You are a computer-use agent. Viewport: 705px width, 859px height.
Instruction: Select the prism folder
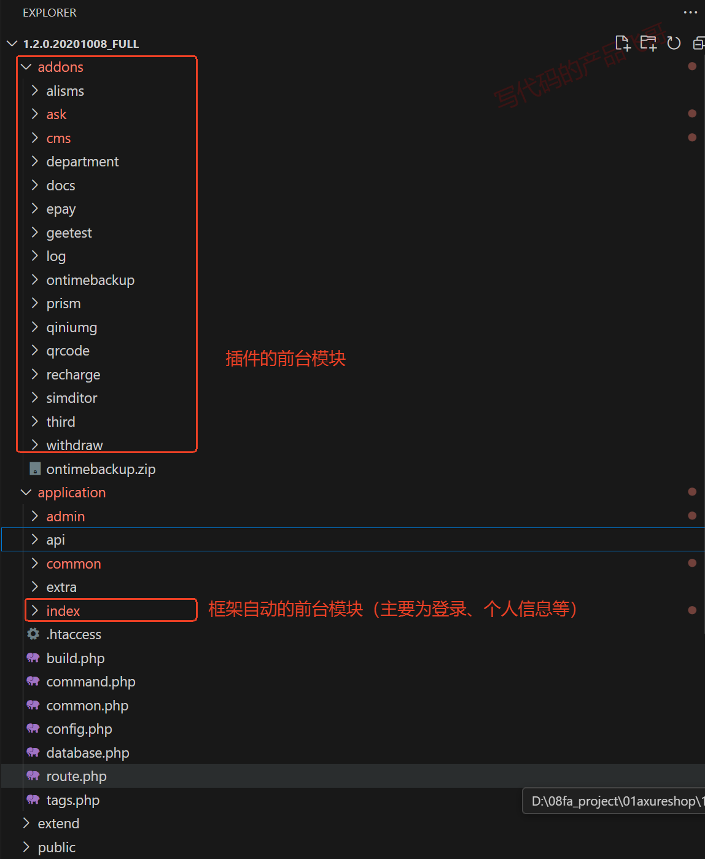[63, 303]
